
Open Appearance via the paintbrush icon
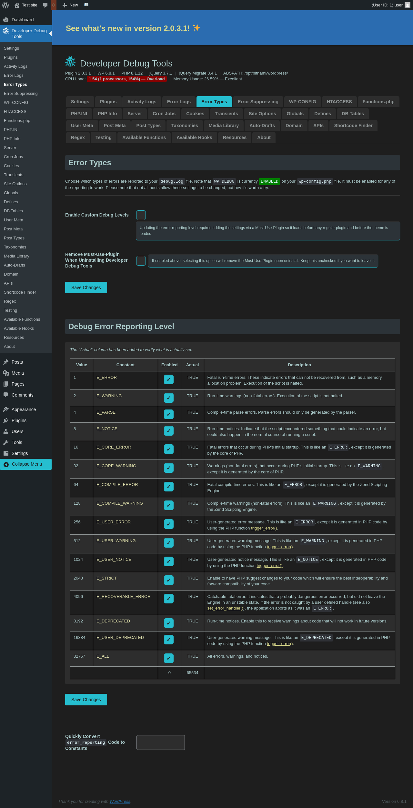point(6,409)
